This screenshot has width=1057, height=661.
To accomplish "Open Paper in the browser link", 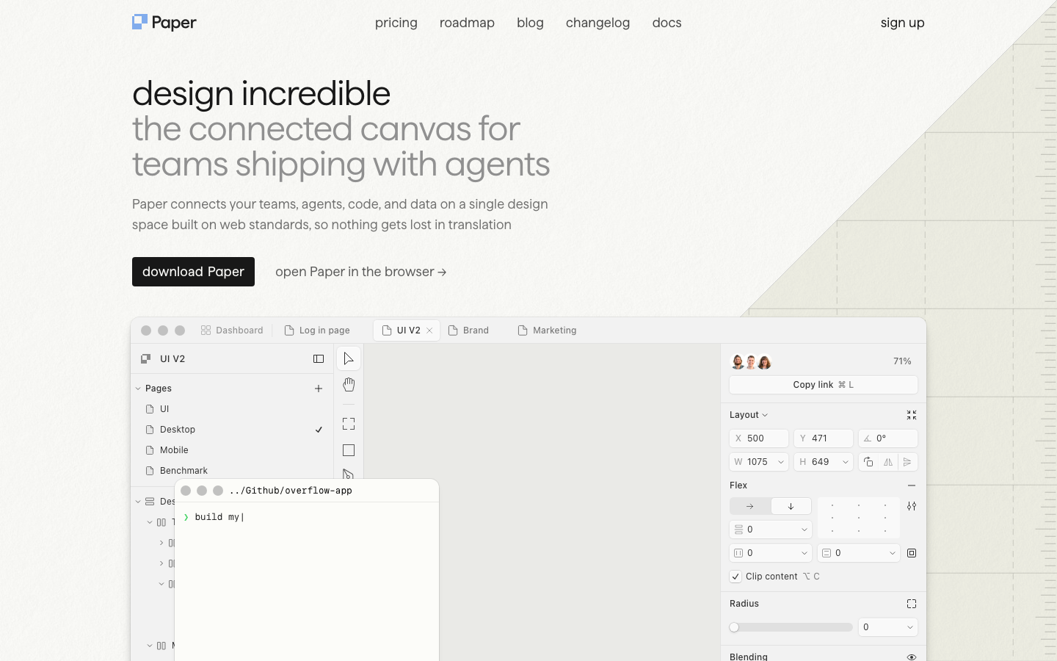I will [x=361, y=272].
